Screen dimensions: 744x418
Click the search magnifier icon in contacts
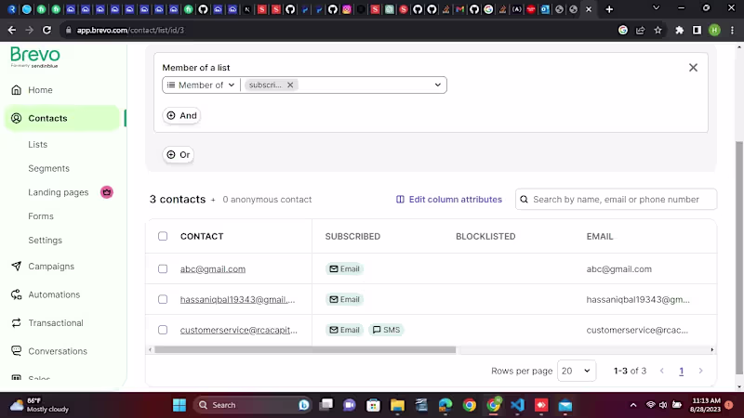tap(524, 200)
